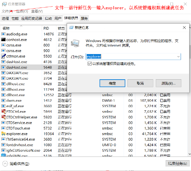Viewport: 191px width, 171px height.
Task: Click the esif_uf.exe icon
Action: pos(3,106)
